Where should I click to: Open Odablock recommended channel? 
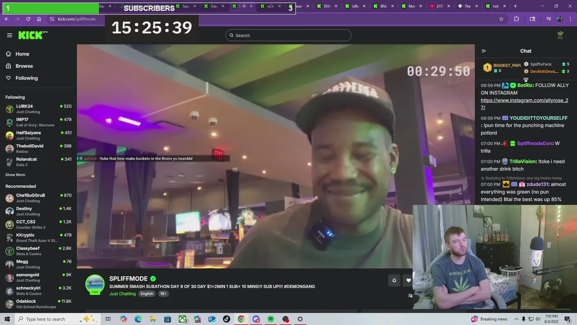[x=38, y=304]
